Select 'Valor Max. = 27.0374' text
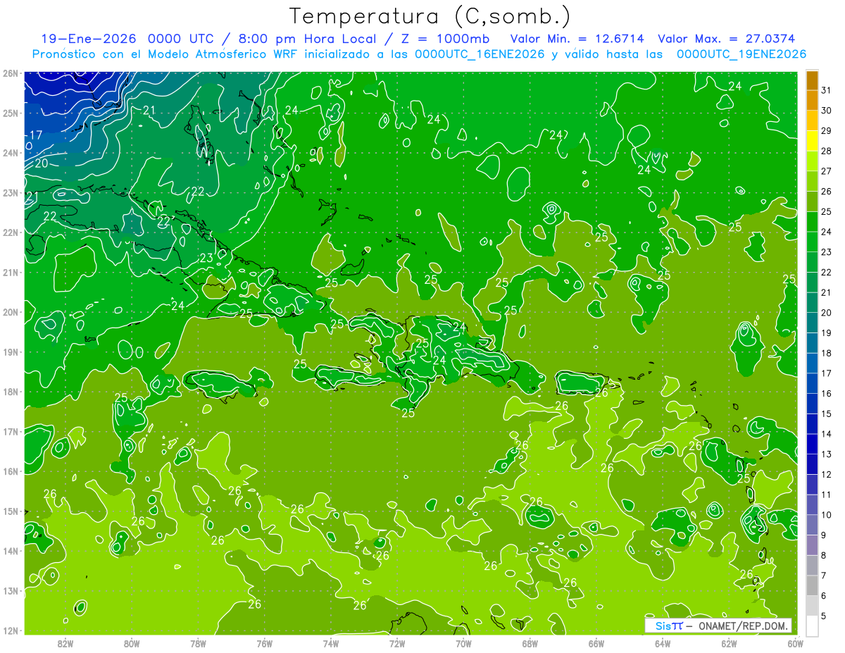Screen dimensions: 845x653 (x=728, y=38)
